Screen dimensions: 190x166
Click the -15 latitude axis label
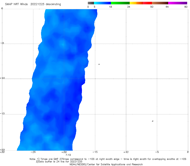click(x=2, y=114)
